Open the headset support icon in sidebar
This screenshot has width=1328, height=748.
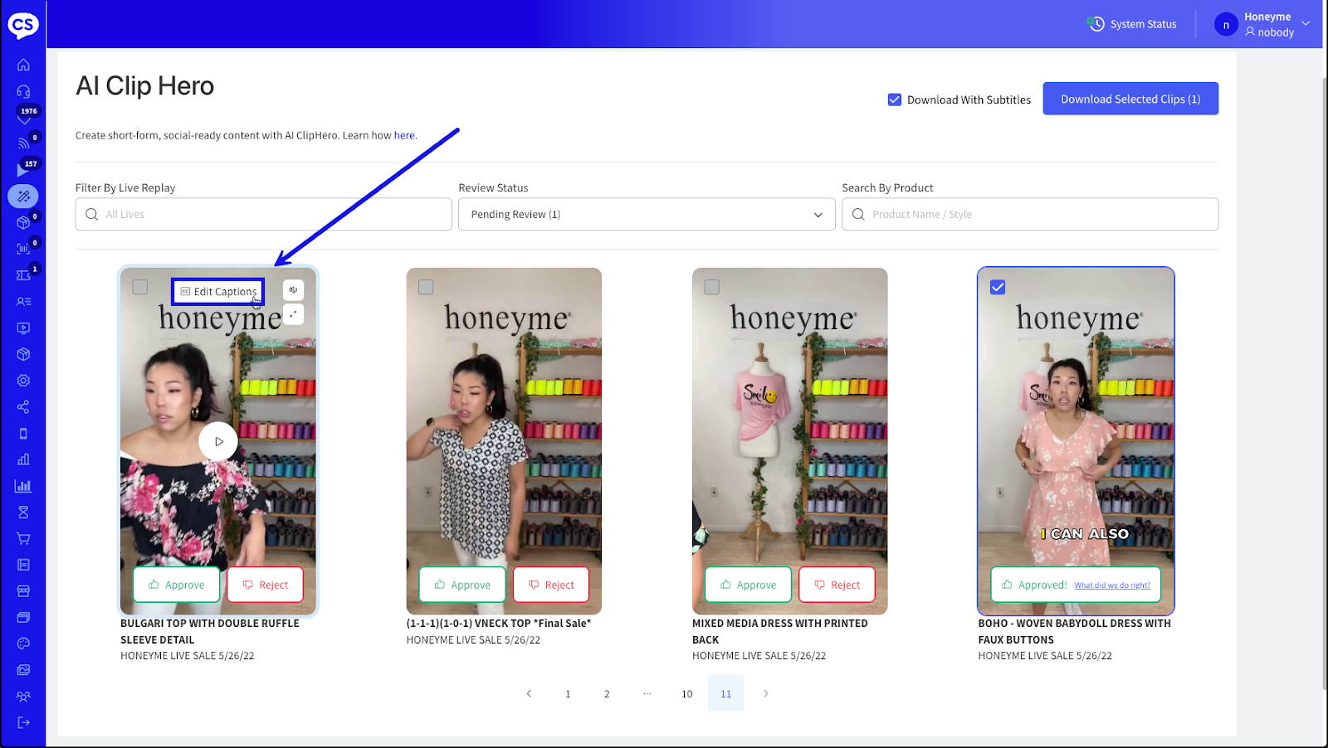point(23,91)
